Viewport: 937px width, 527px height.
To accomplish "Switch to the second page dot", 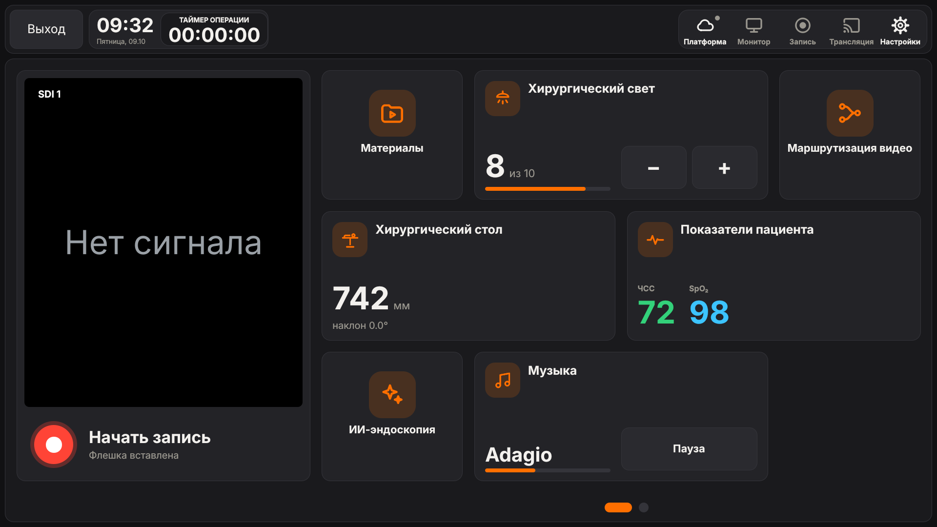I will 644,507.
